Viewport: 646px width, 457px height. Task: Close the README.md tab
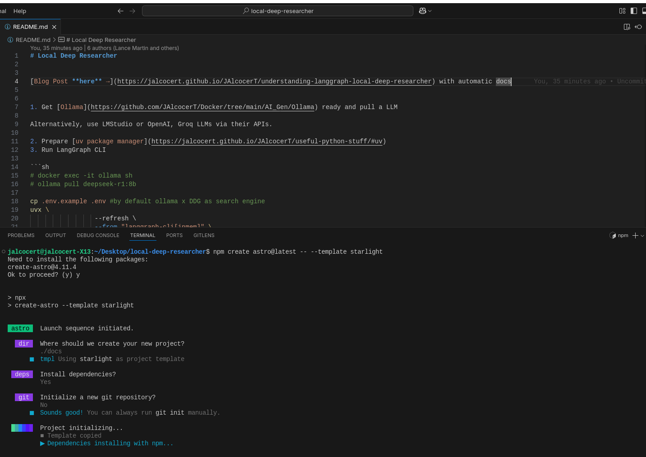[x=54, y=27]
